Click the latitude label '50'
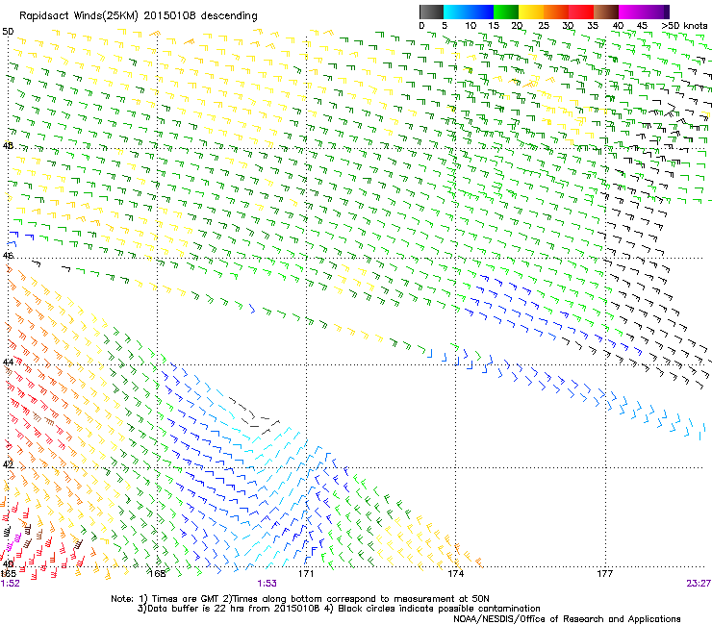Screen dimensions: 712x625 point(8,32)
